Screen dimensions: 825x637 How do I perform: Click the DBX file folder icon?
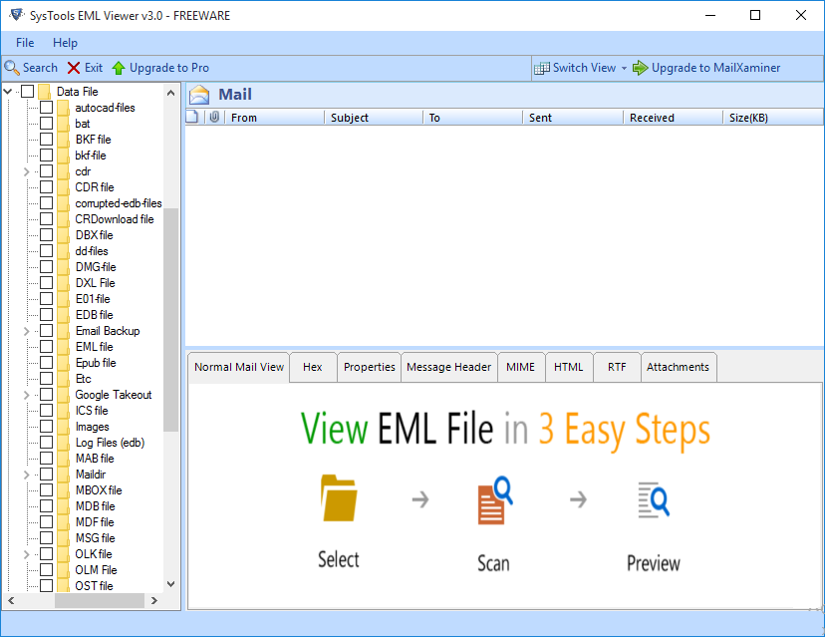click(x=63, y=235)
